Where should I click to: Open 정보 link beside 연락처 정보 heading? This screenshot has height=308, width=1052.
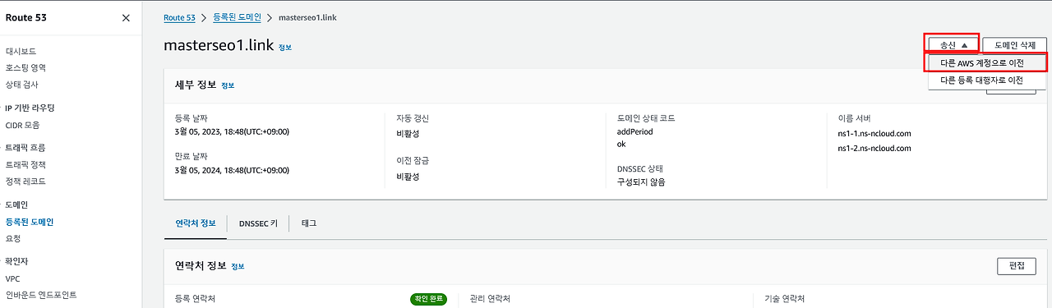[x=238, y=267]
